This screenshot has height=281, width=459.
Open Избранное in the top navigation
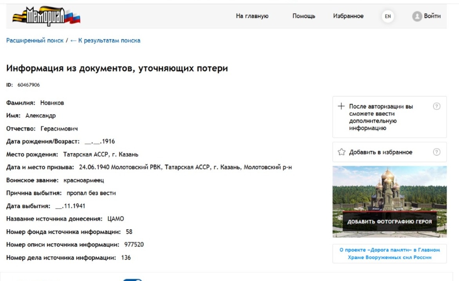pos(348,16)
